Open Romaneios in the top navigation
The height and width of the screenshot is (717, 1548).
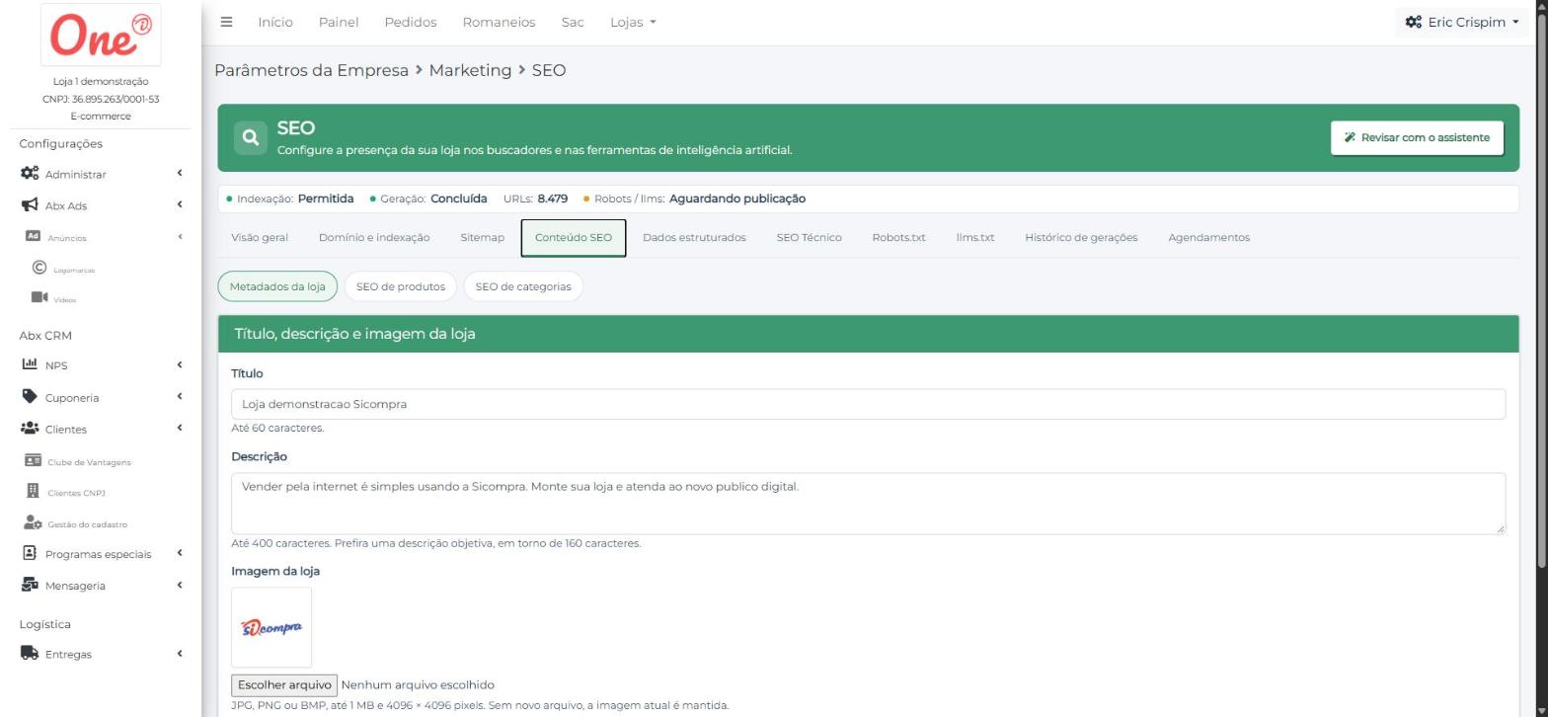[499, 22]
